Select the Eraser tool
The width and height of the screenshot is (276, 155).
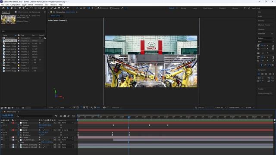[59, 8]
